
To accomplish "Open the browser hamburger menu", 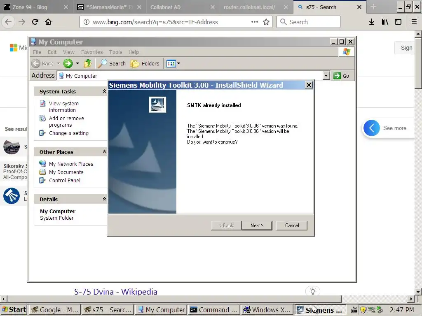I will [414, 22].
